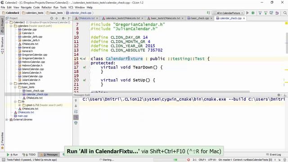Screen dimensions: 288x162
Task: Click collapse-all icon in Project panel header
Action: point(57,18)
